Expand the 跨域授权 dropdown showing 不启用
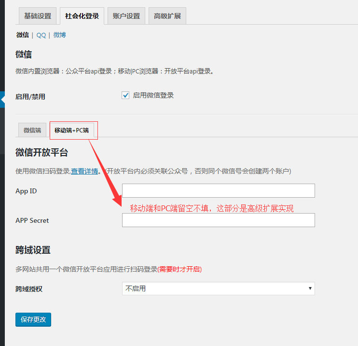This screenshot has width=358, height=346. 218,288
